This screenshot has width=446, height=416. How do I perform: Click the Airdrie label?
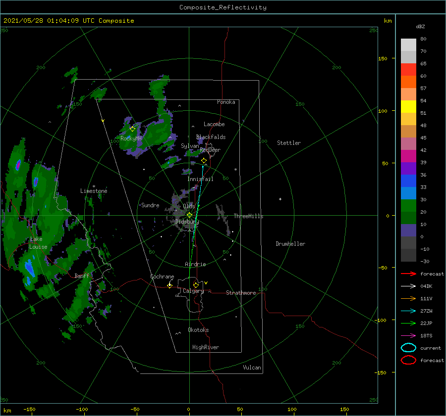195,264
